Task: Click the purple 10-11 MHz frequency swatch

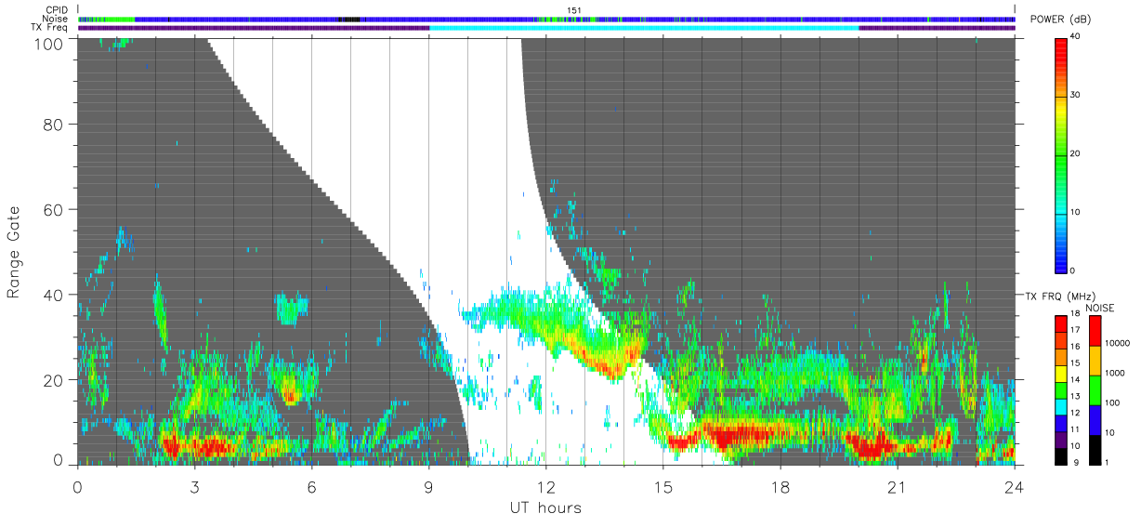Action: [1062, 440]
